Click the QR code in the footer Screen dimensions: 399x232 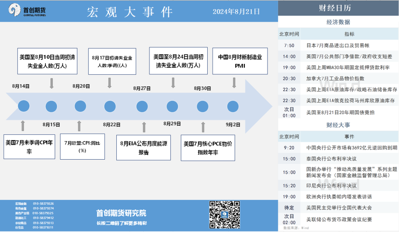tap(225, 215)
